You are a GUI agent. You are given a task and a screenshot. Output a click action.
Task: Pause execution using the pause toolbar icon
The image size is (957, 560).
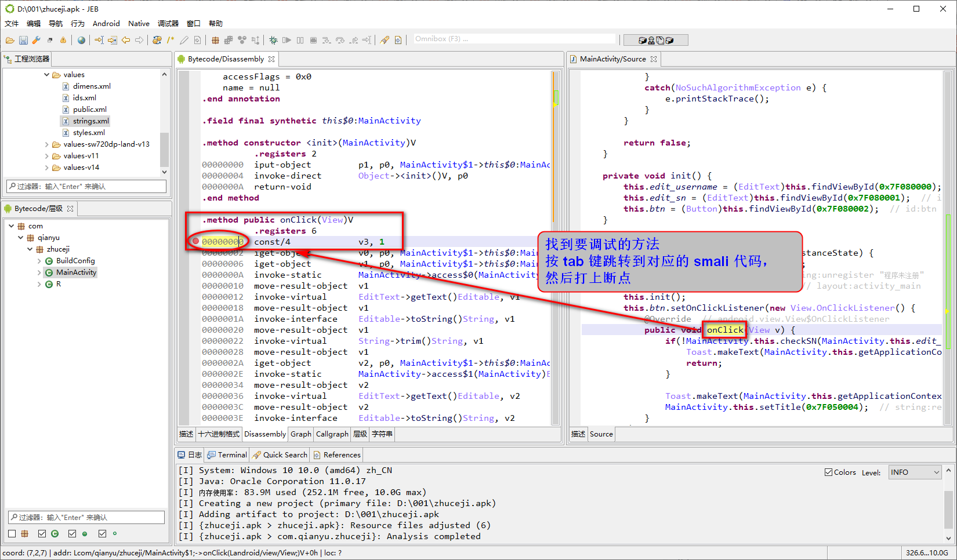pos(300,39)
